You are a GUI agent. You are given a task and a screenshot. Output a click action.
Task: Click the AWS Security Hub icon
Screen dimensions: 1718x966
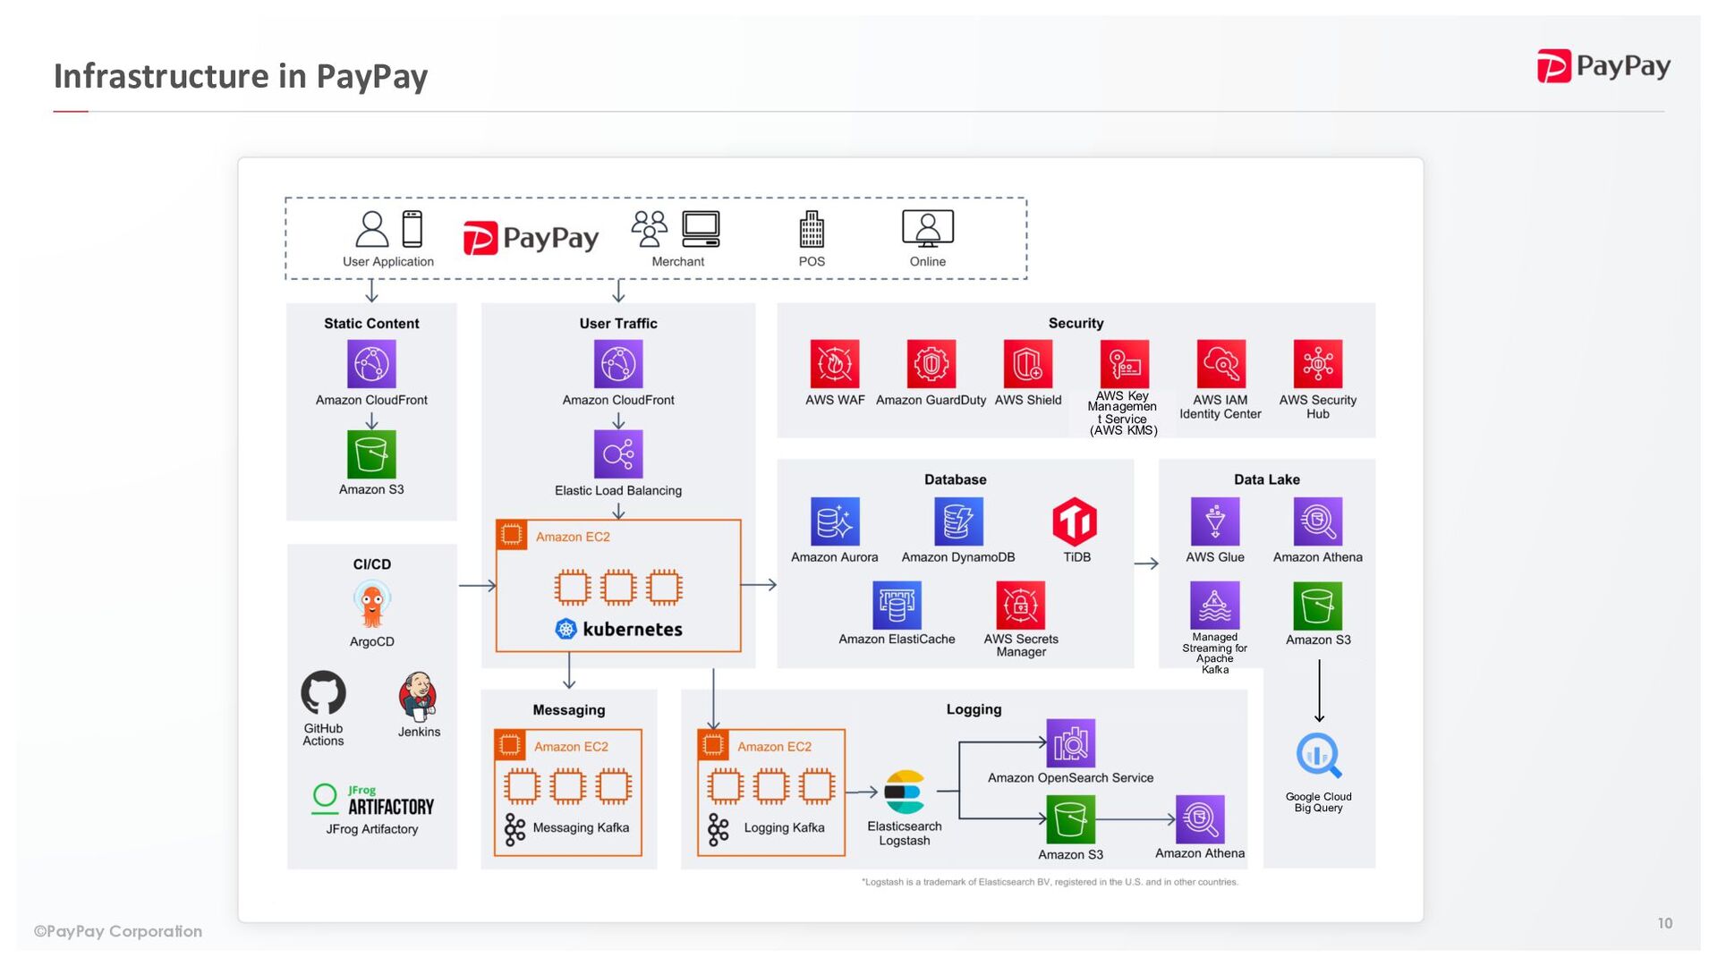tap(1317, 364)
